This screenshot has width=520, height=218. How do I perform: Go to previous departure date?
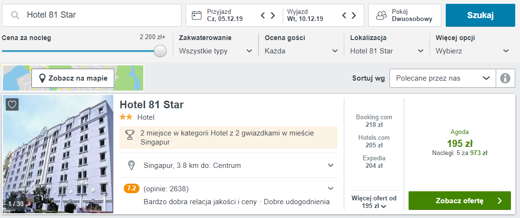coord(344,15)
